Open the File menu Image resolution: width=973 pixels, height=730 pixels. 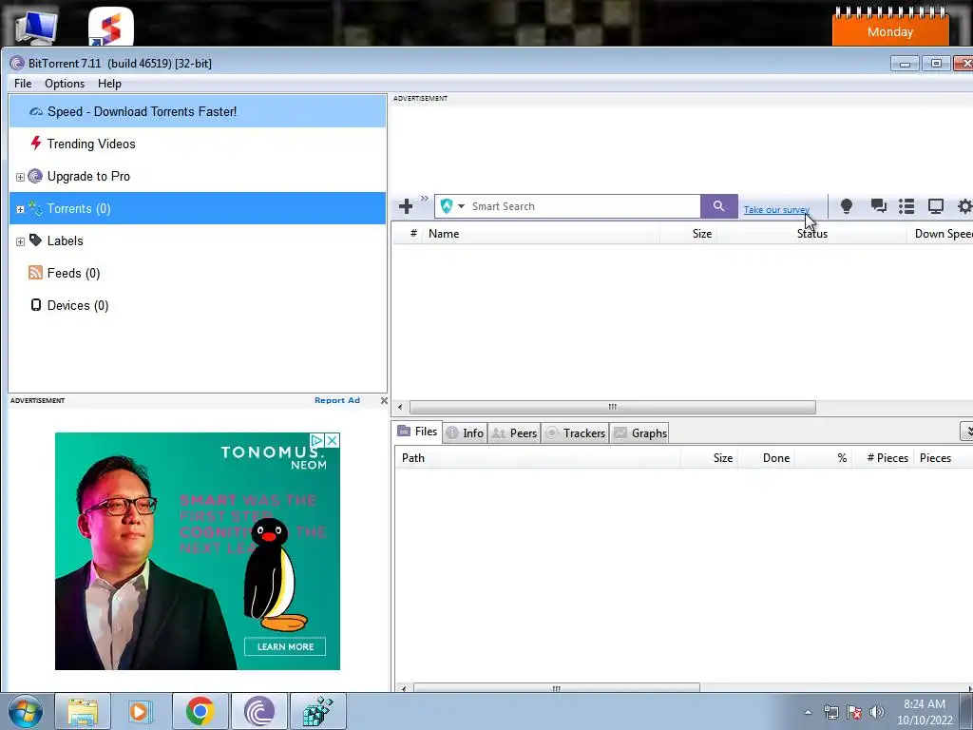23,84
